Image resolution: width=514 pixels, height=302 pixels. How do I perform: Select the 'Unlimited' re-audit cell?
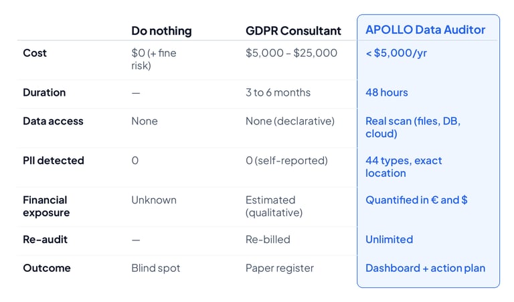pos(389,239)
